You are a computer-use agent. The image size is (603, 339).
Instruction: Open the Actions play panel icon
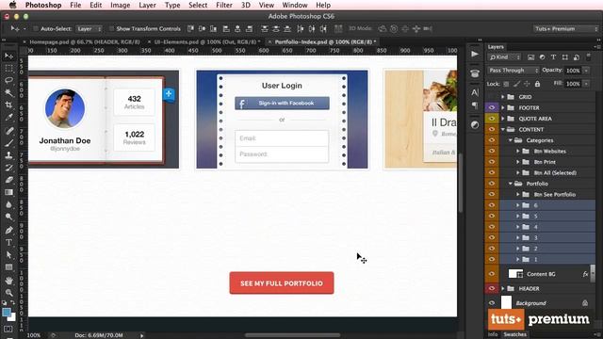pos(475,54)
